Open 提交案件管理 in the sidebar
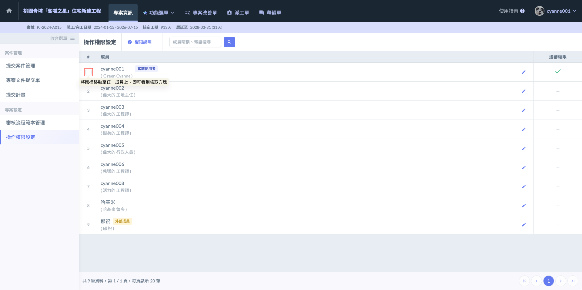 (39, 66)
